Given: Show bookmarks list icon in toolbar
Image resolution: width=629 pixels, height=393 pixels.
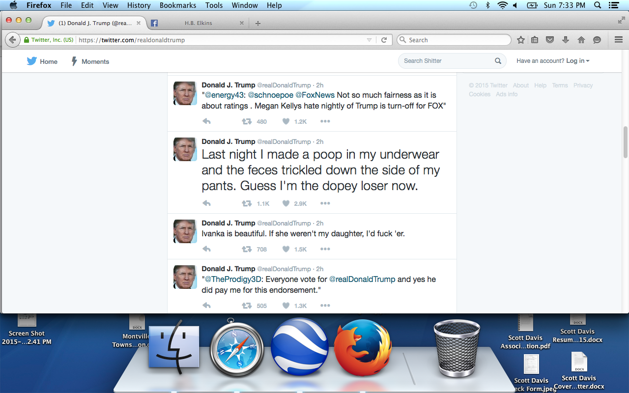Looking at the screenshot, I should point(535,40).
